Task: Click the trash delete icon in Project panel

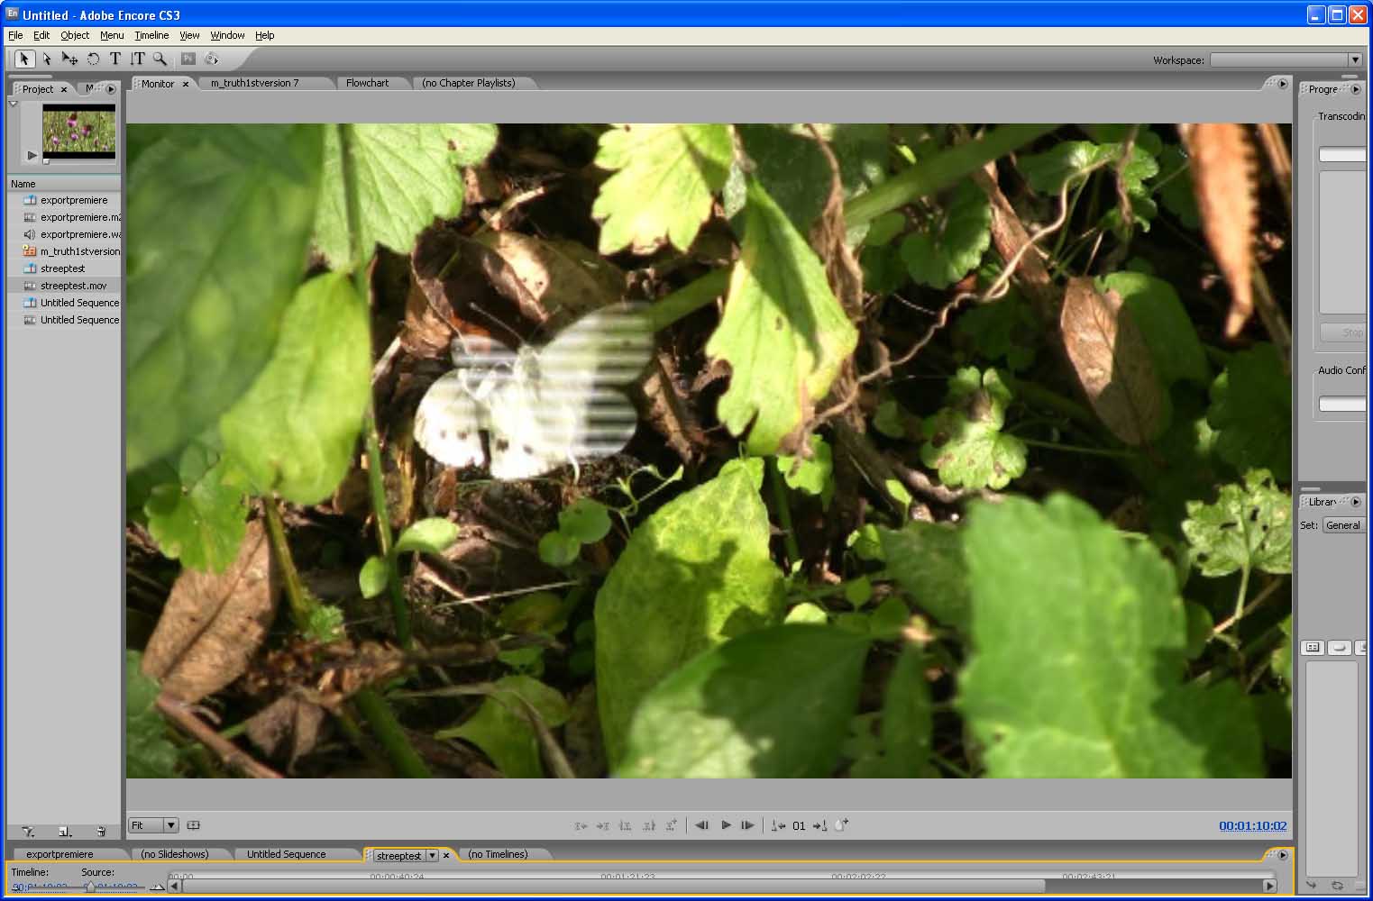Action: (101, 832)
